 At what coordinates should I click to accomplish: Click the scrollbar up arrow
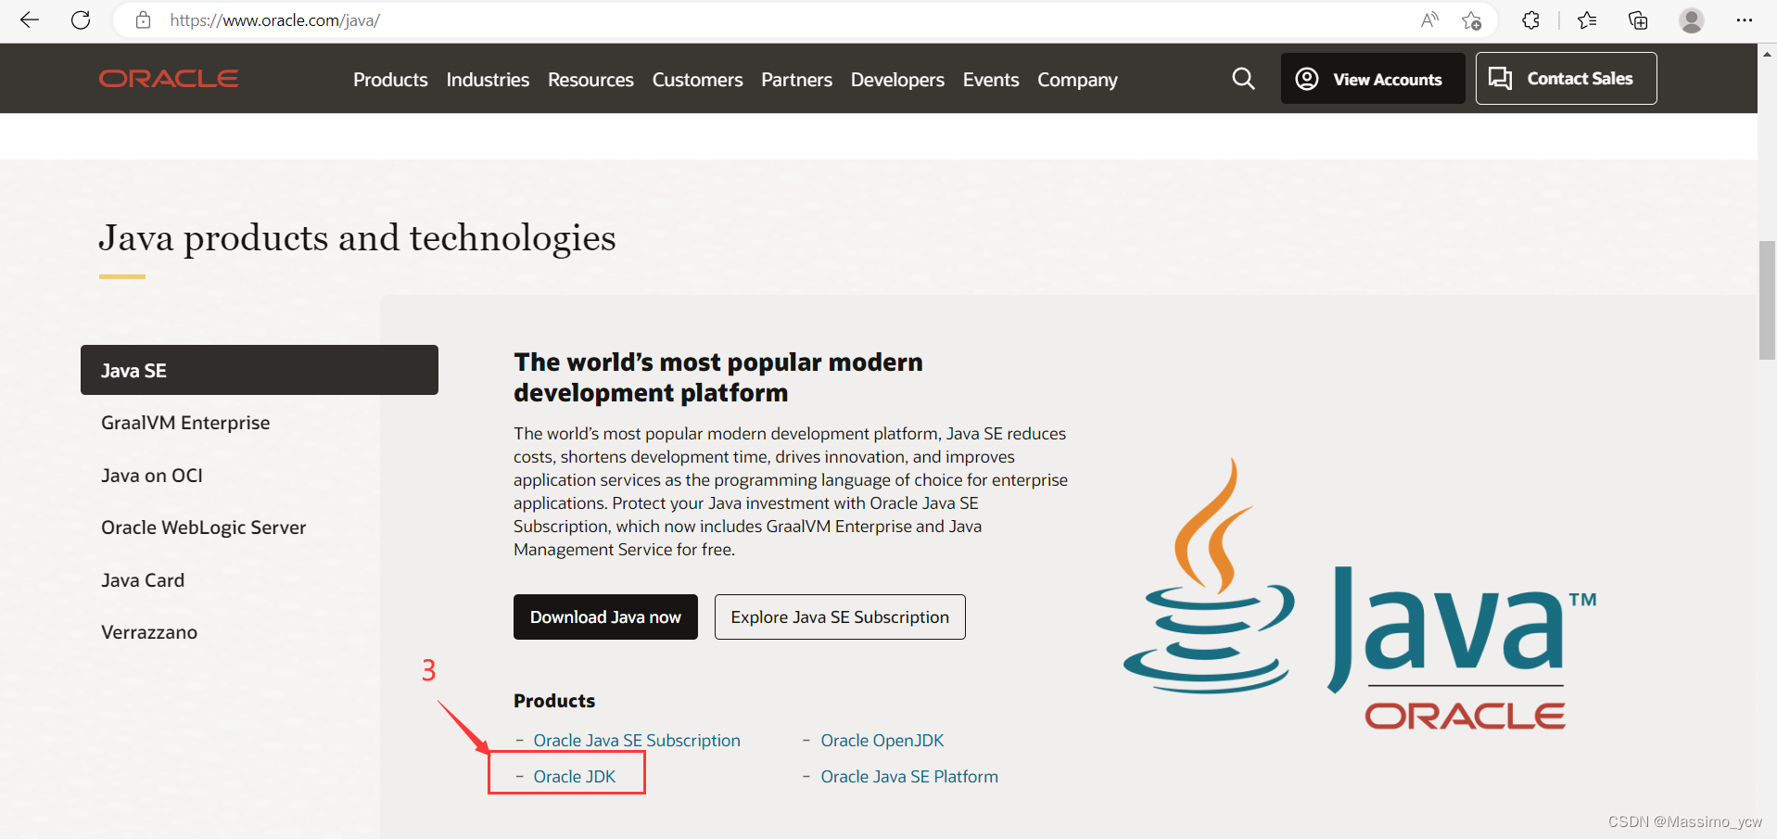tap(1767, 54)
